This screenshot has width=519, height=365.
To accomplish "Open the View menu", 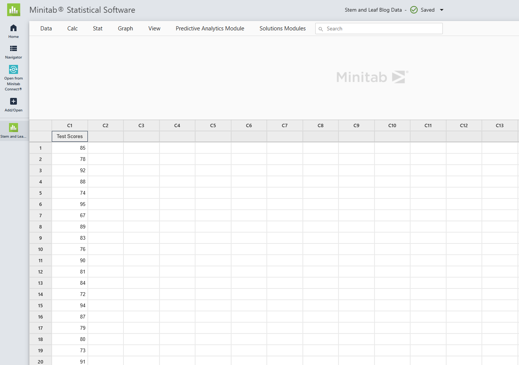I will pyautogui.click(x=154, y=29).
